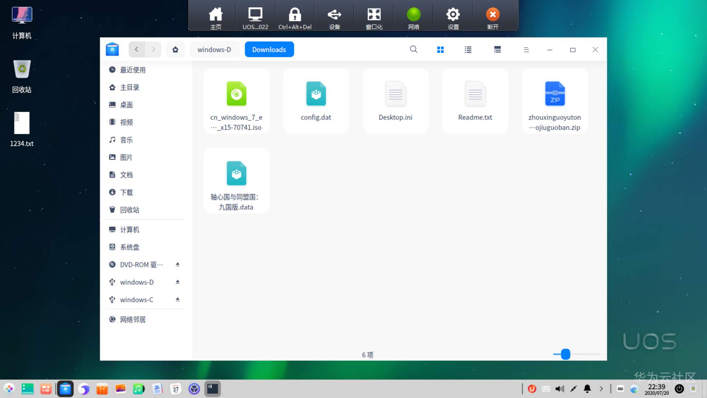Click the Downloads breadcrumb button

tap(269, 49)
